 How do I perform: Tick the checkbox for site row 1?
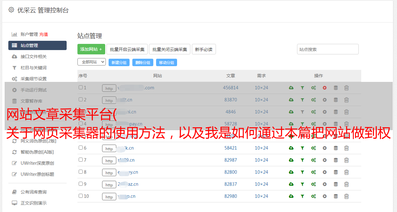(81, 87)
